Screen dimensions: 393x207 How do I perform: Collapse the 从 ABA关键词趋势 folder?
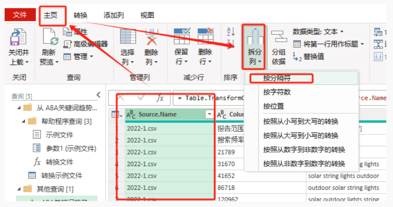click(19, 108)
